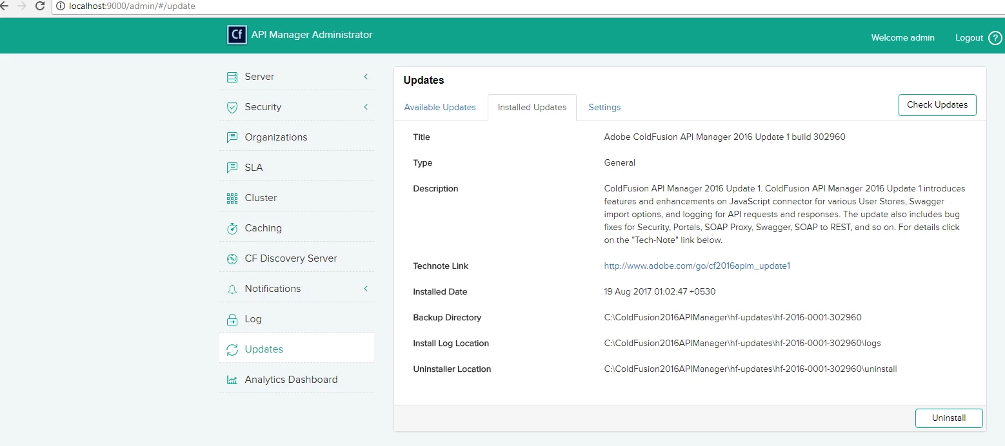Select the Installed Updates tab
Screen dimensions: 1005x446
click(x=532, y=107)
